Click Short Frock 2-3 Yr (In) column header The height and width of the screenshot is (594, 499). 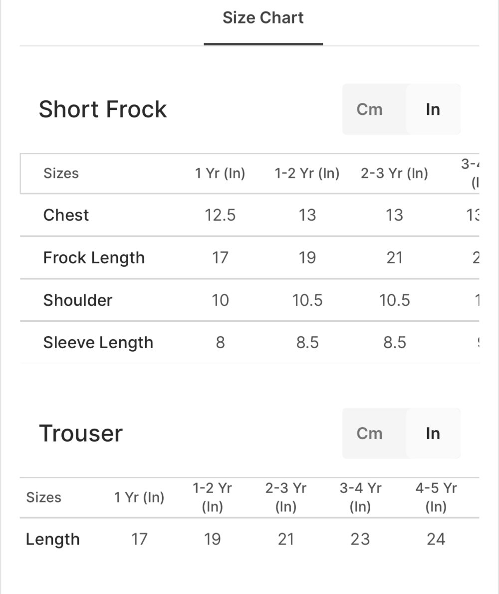click(394, 173)
